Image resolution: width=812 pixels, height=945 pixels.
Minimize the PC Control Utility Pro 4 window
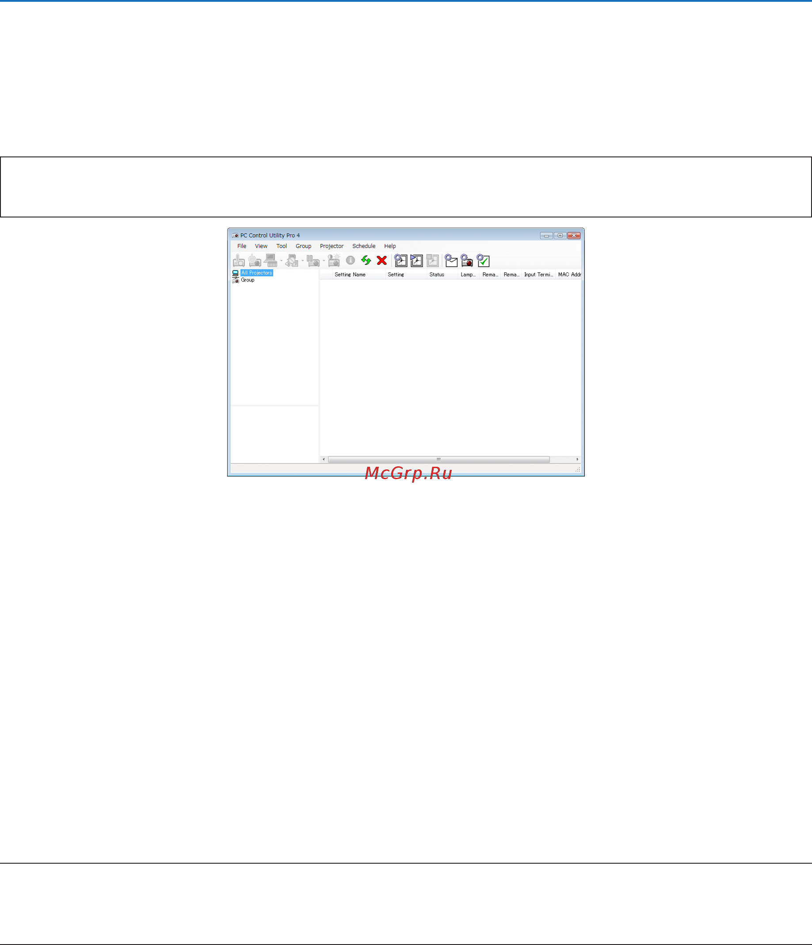click(546, 235)
